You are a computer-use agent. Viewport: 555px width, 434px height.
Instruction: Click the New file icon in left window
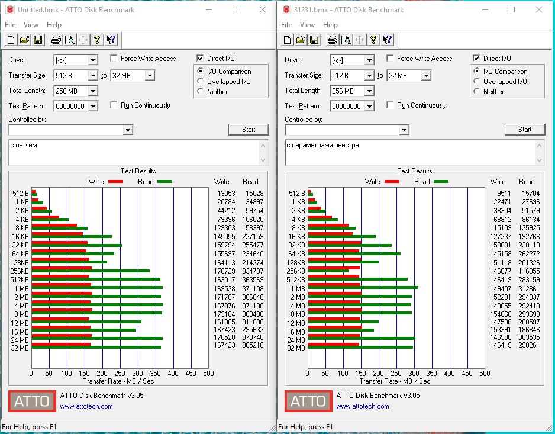(11, 40)
